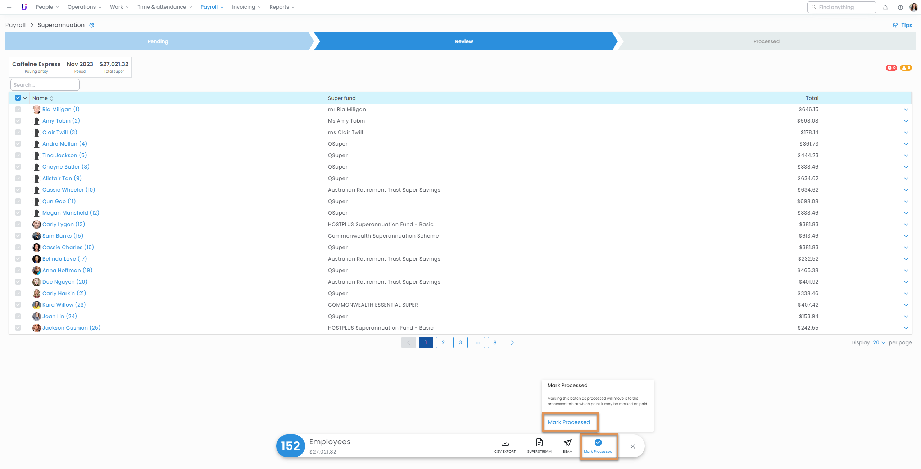Click the CSV Export download icon
Screen dimensions: 921x469
coord(505,442)
